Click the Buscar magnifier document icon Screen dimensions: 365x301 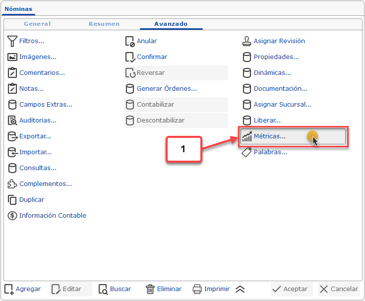pyautogui.click(x=103, y=290)
